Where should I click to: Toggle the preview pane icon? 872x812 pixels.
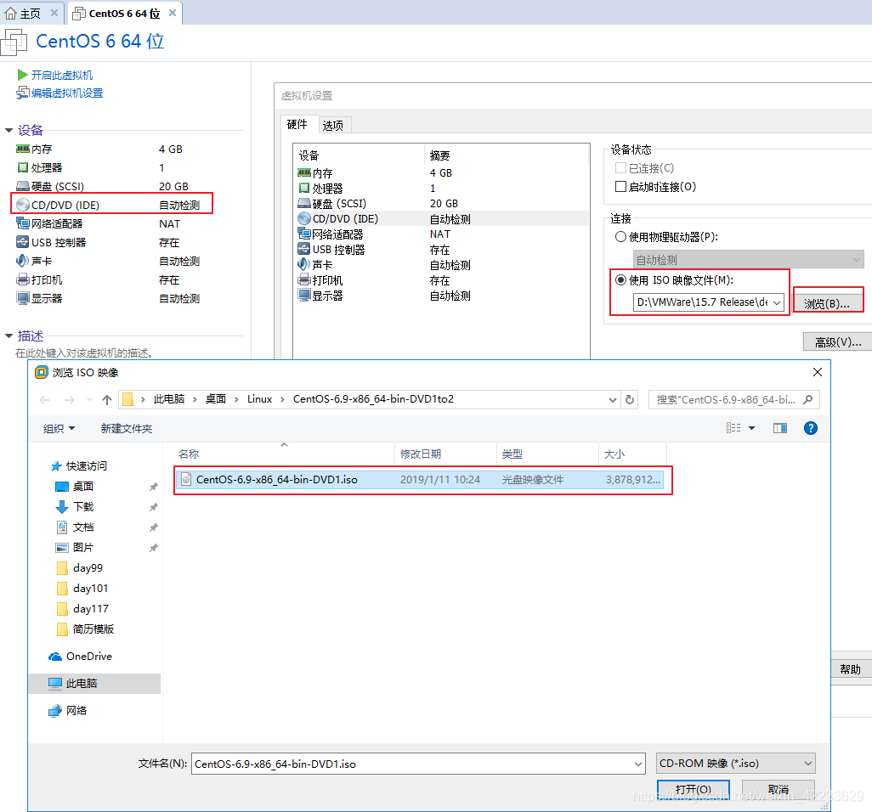pyautogui.click(x=779, y=428)
